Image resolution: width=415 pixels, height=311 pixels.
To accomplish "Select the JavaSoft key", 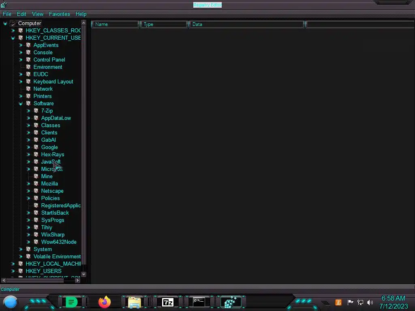I will tap(51, 162).
